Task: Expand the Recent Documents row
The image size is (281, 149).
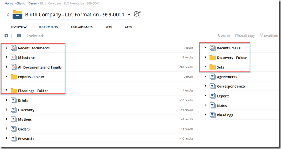Action: (6, 47)
